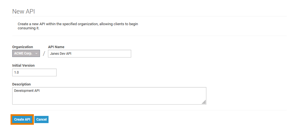The width and height of the screenshot is (299, 130).
Task: Click the '1.0' version value
Action: tap(16, 72)
